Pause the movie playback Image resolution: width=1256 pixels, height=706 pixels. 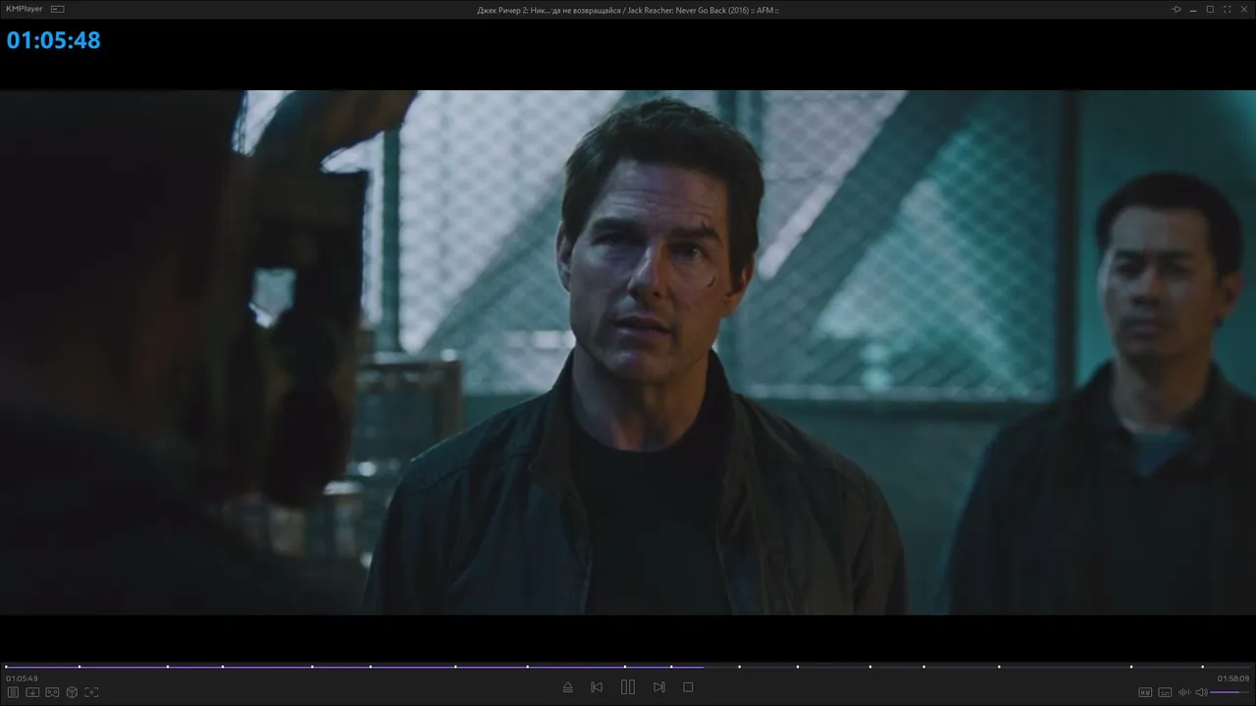628,687
